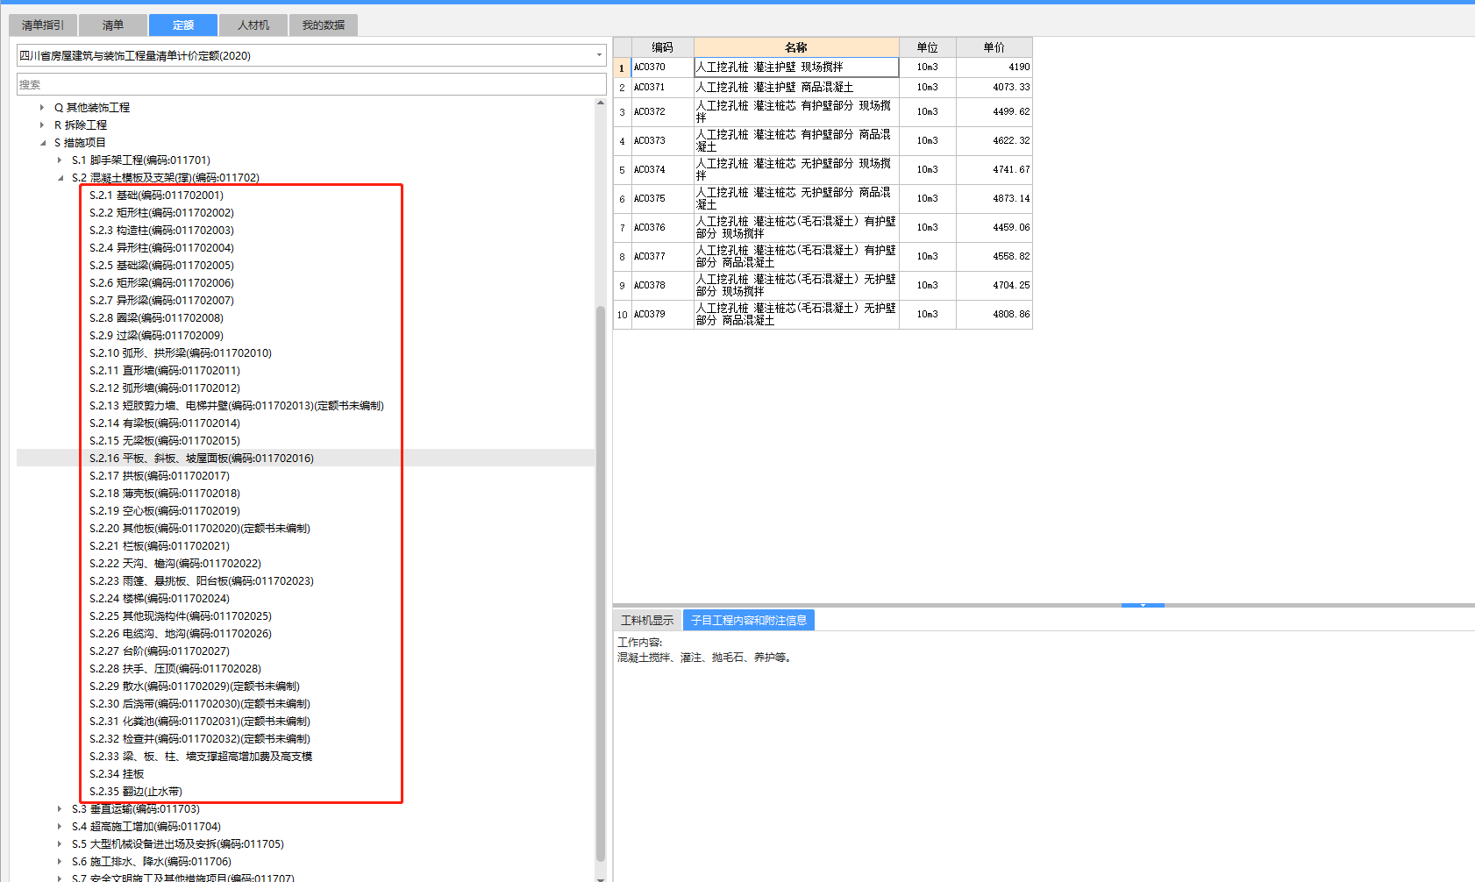
Task: Switch to the 清单指引 tab
Action: coord(43,25)
